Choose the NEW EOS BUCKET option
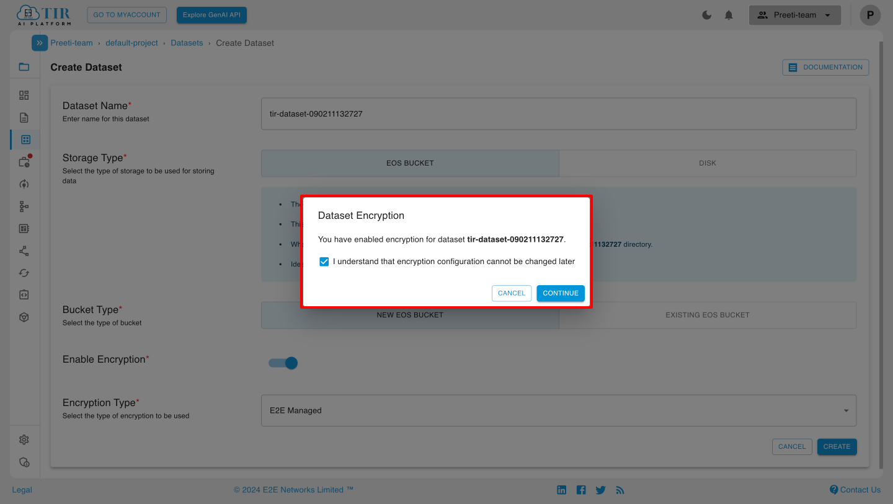 (x=410, y=315)
